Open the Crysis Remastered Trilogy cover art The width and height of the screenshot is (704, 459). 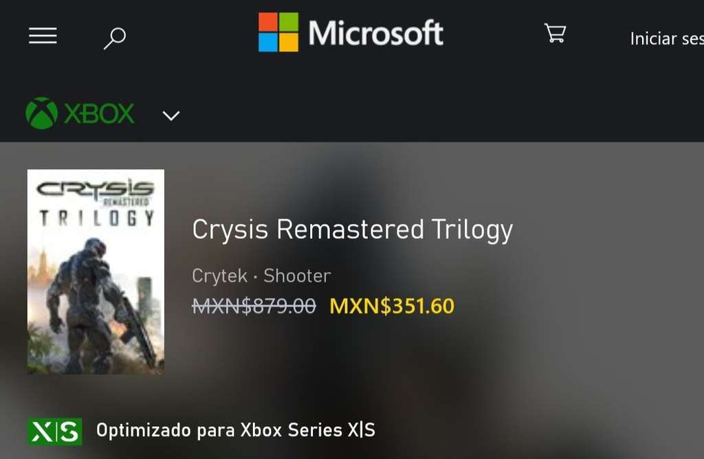(x=96, y=271)
